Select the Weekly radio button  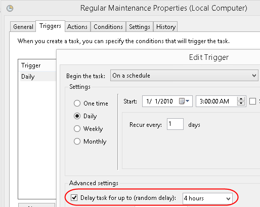pyautogui.click(x=77, y=129)
